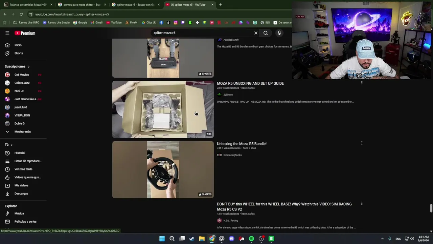The width and height of the screenshot is (433, 244).
Task: Click the page vertical scrollbar thumb
Action: click(431, 208)
